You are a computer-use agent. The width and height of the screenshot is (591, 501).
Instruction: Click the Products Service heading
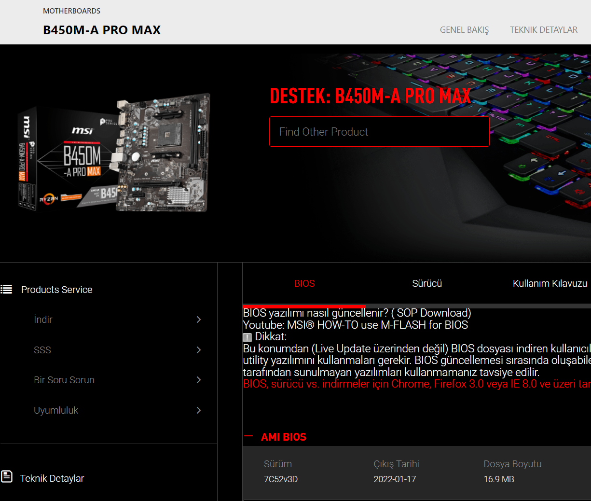(56, 290)
